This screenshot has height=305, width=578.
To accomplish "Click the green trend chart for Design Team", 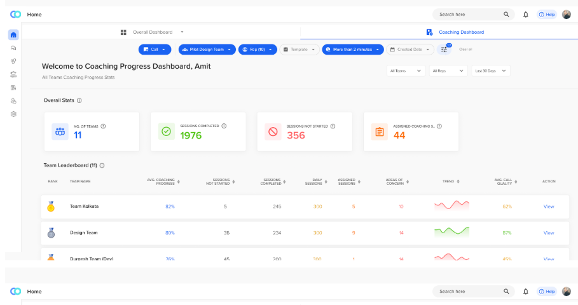I will point(452,231).
